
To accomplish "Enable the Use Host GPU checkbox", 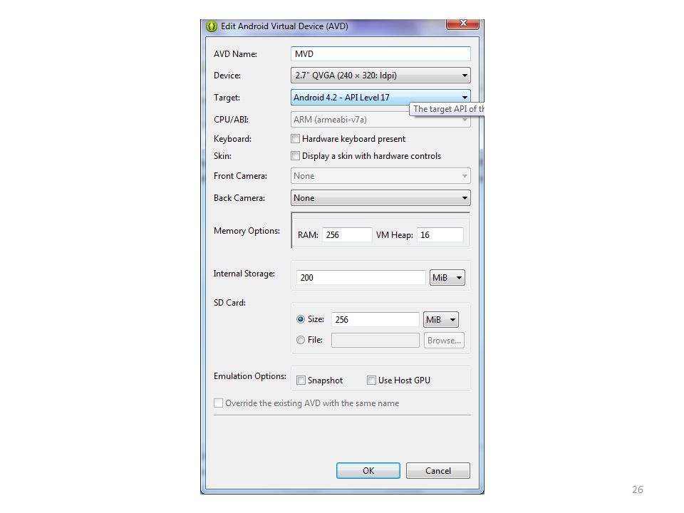I will click(x=371, y=380).
